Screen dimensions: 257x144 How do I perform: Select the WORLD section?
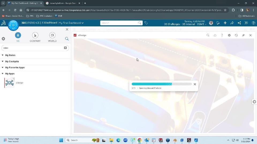pos(52,37)
